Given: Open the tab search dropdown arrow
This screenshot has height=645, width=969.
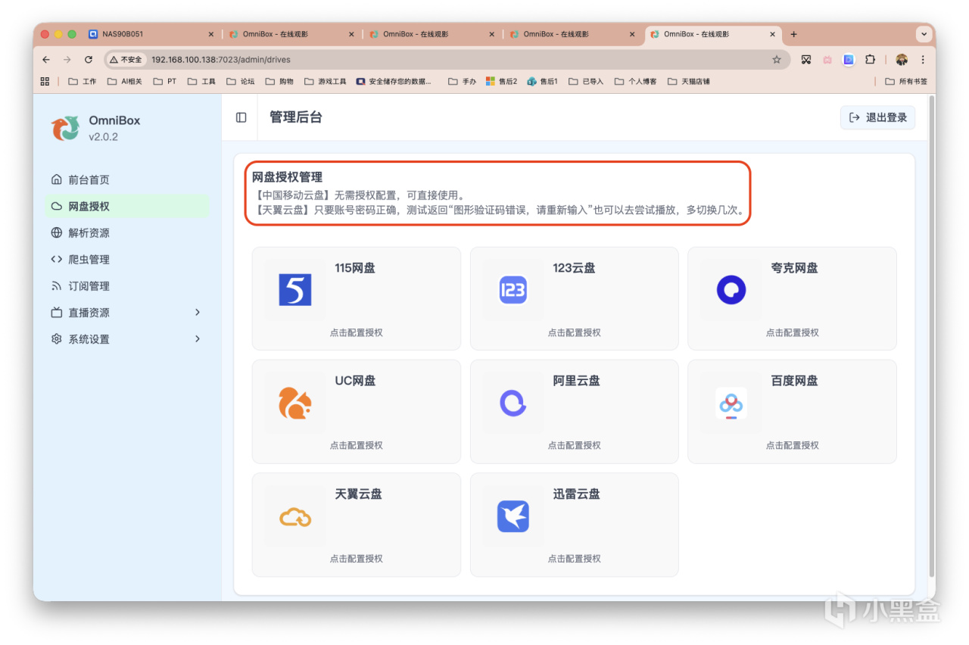Looking at the screenshot, I should coord(924,34).
